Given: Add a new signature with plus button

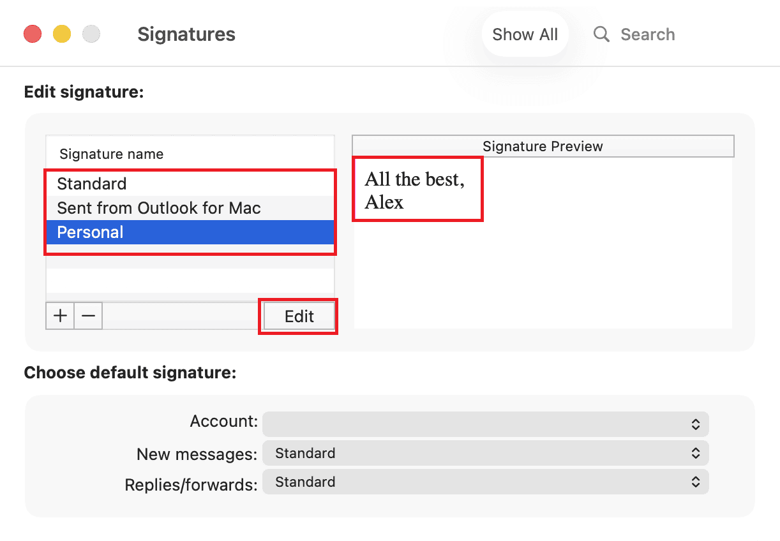Looking at the screenshot, I should click(61, 316).
